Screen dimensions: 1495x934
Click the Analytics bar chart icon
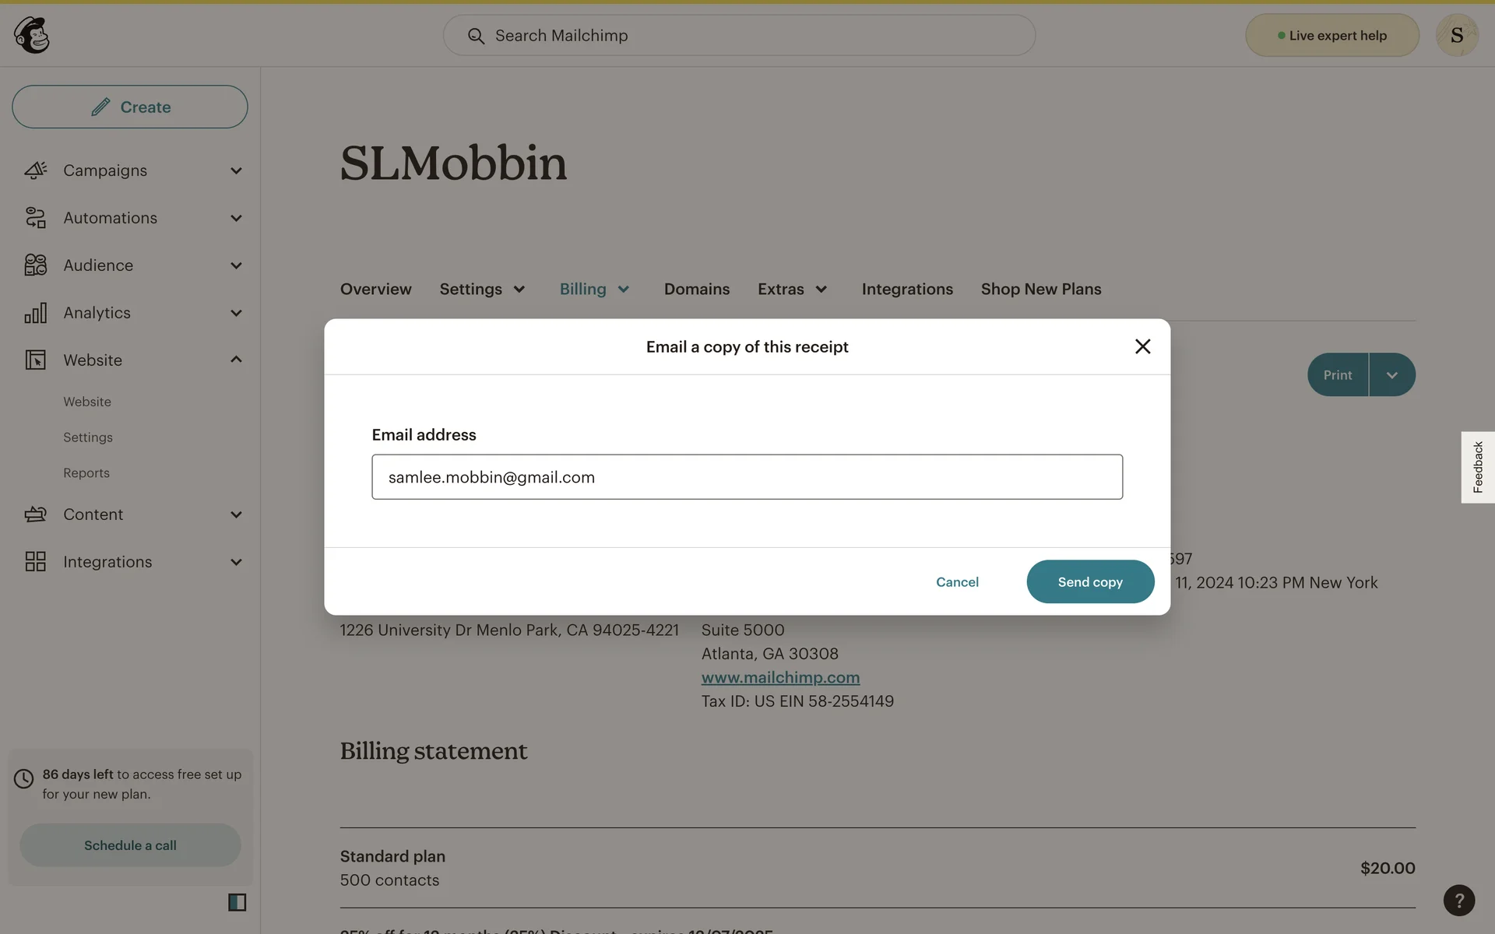coord(36,313)
